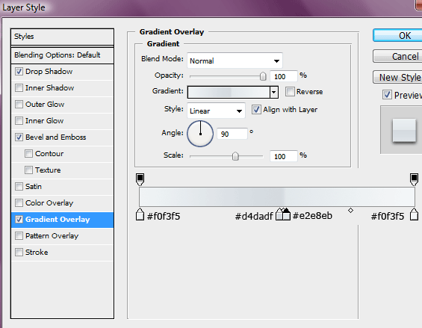Select the #e2e8eb color stop
422x328 pixels.
286,214
